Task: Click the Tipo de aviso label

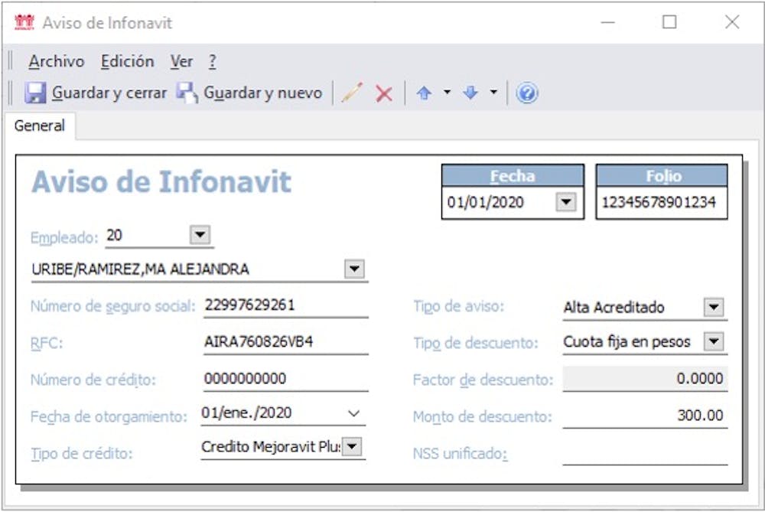Action: coord(458,307)
